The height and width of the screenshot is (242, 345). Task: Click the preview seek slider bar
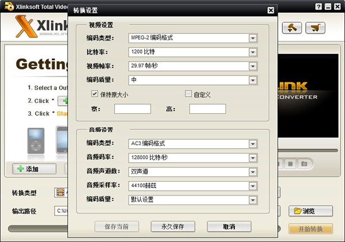[x=308, y=151]
